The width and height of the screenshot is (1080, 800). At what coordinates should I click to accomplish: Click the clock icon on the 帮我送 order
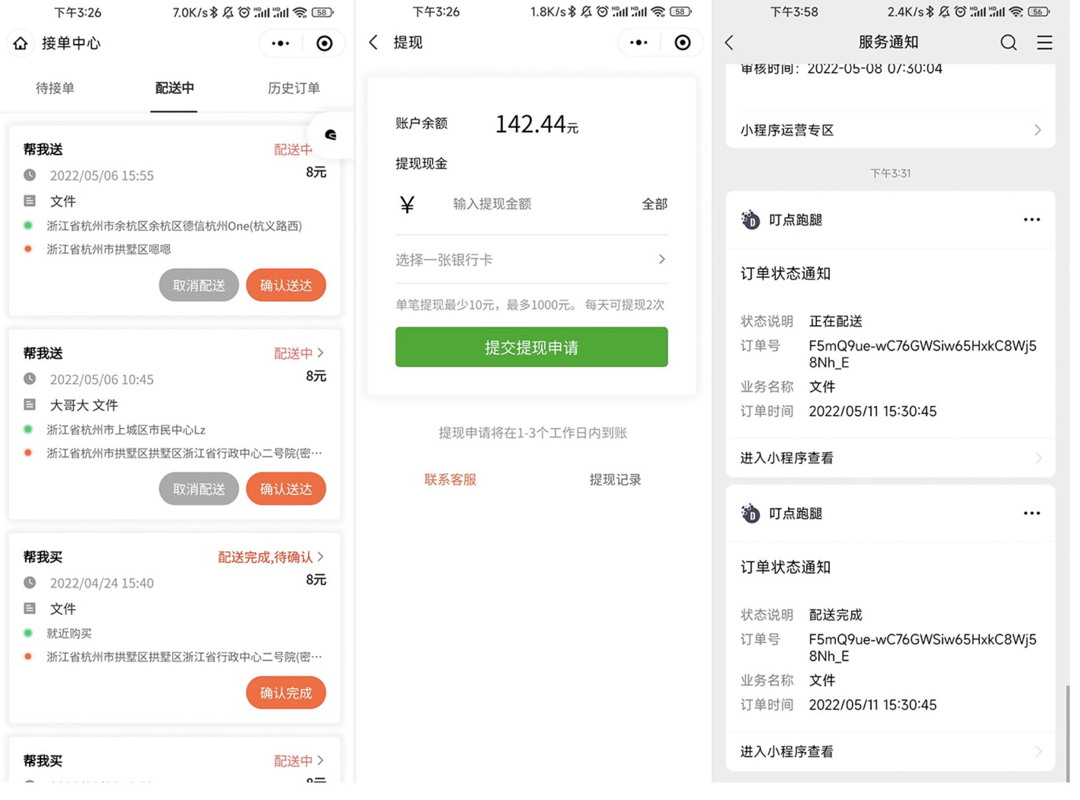(x=30, y=175)
